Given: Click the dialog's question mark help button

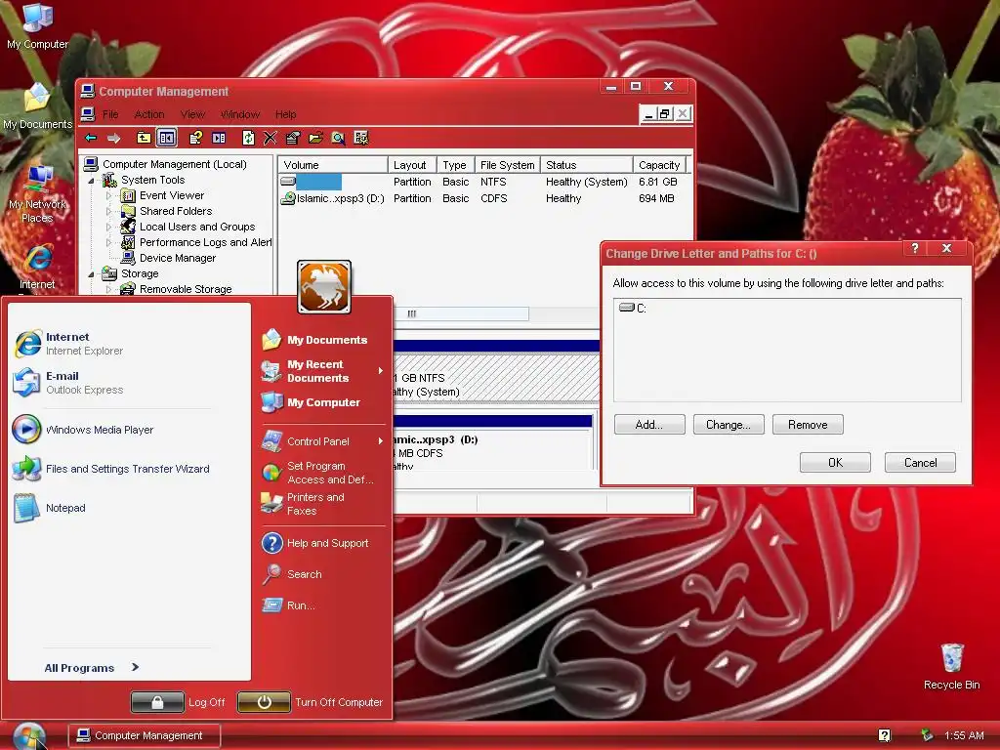Looking at the screenshot, I should 914,248.
